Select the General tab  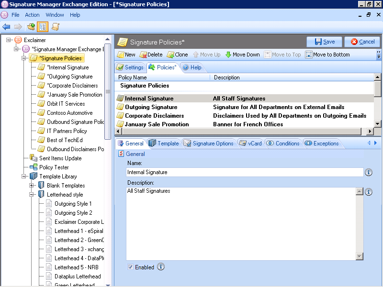click(131, 143)
